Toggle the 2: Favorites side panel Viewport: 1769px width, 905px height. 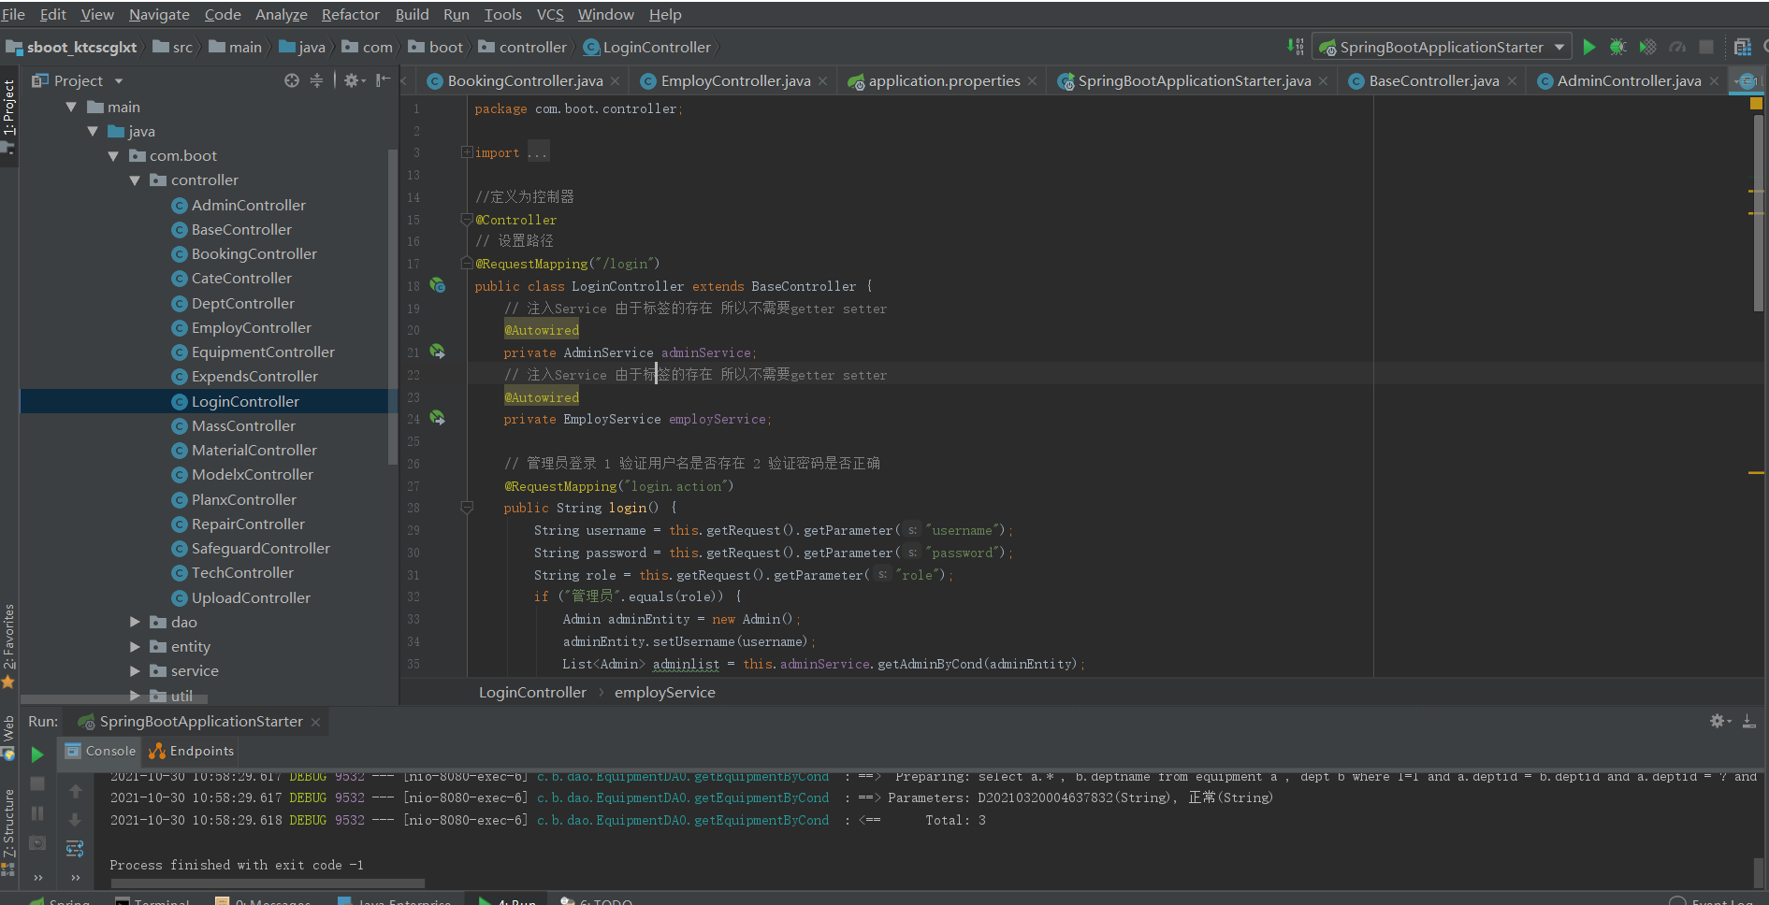8,645
